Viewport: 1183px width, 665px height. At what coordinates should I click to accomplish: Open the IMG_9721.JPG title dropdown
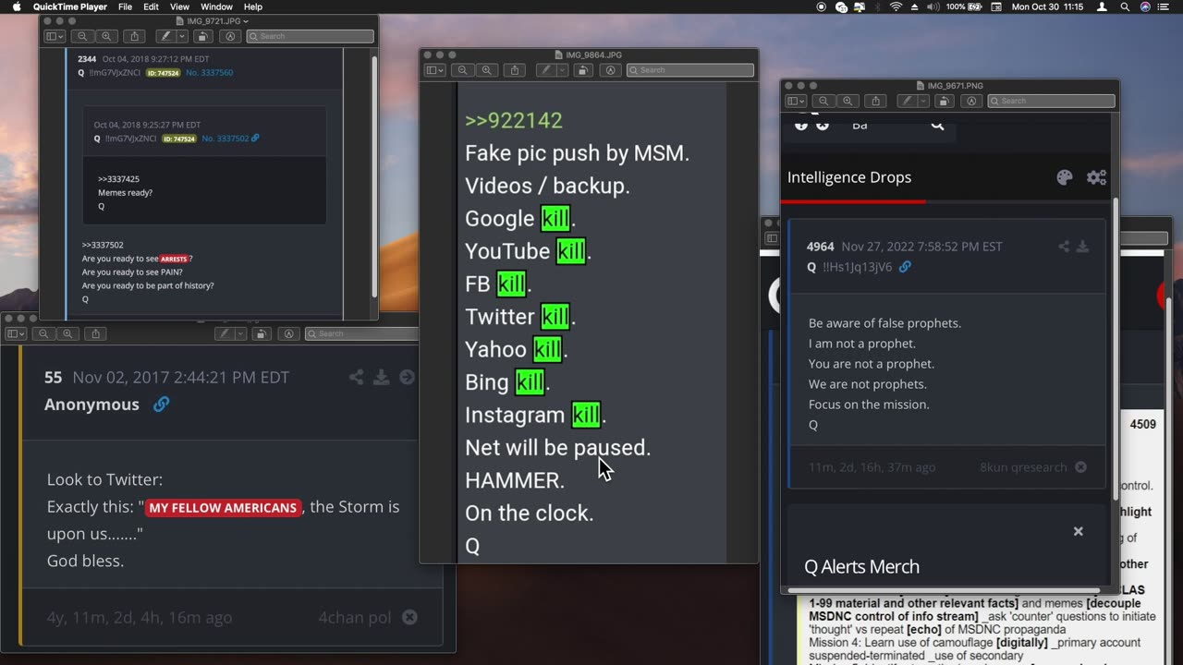point(245,20)
